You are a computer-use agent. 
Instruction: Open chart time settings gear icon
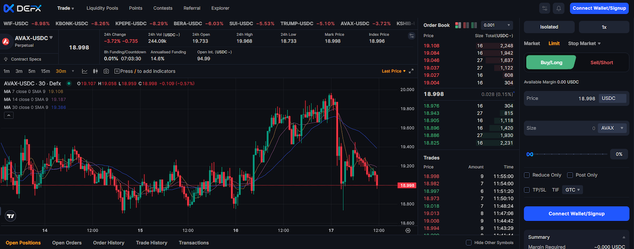(x=408, y=230)
